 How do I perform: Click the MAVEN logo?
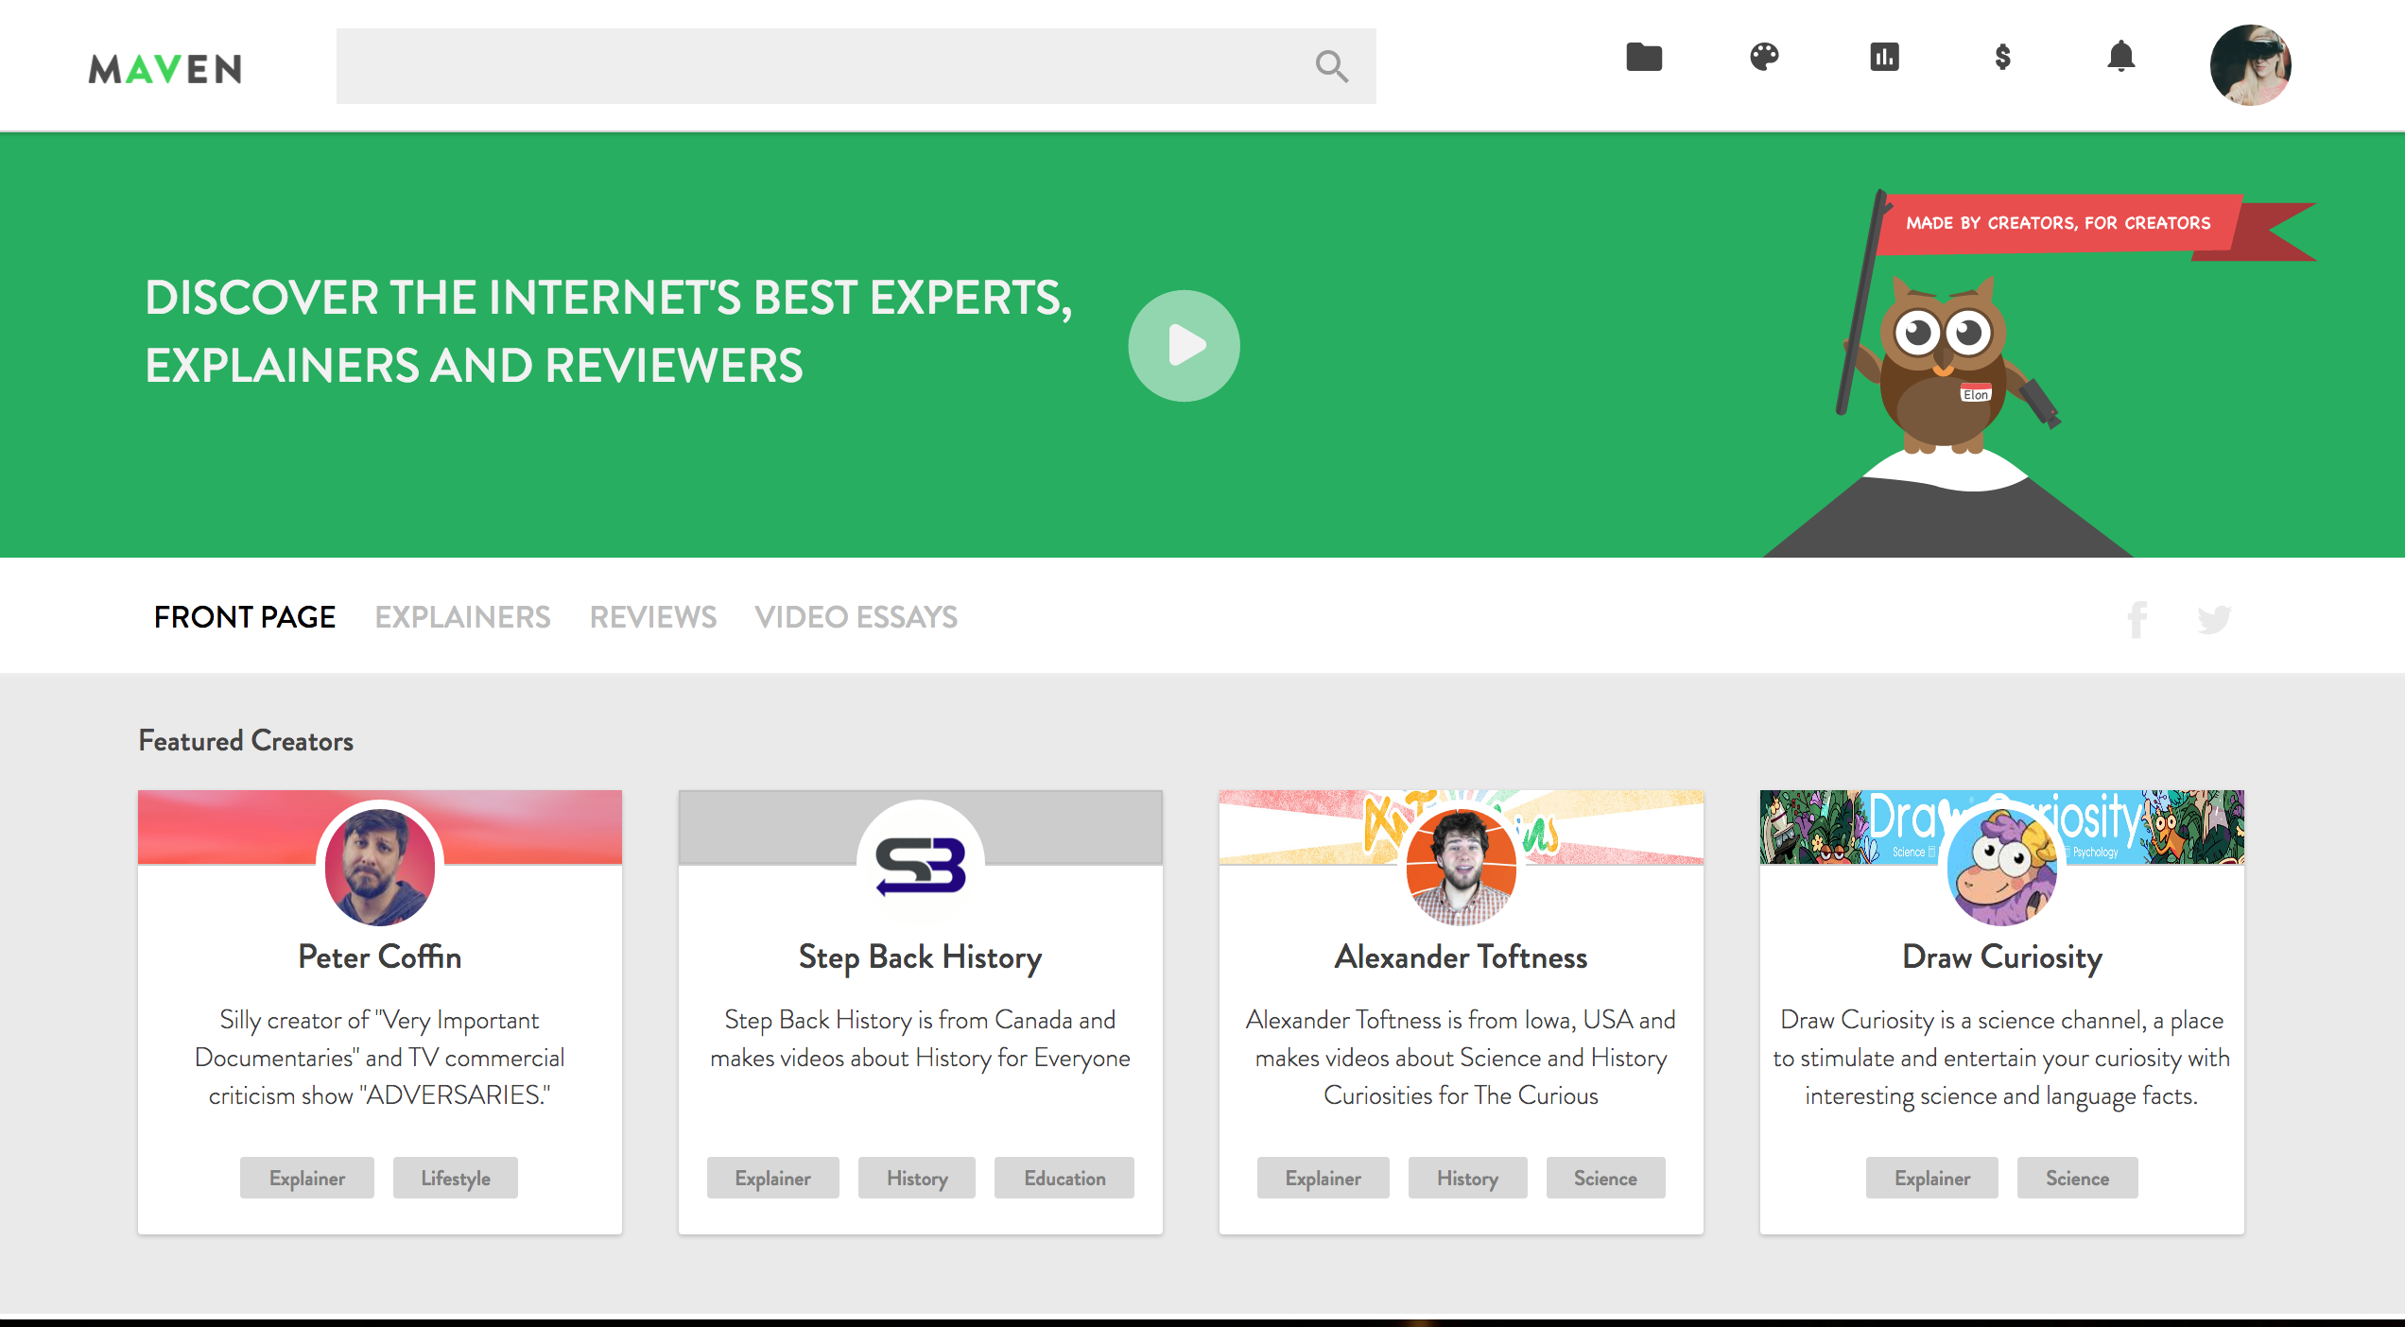[165, 68]
